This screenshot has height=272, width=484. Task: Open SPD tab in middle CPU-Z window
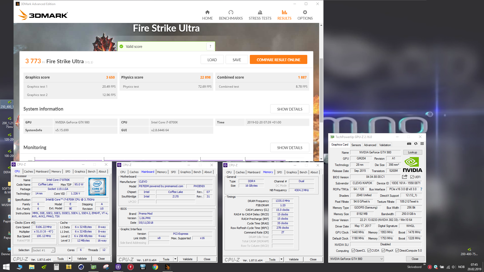tap(173, 172)
